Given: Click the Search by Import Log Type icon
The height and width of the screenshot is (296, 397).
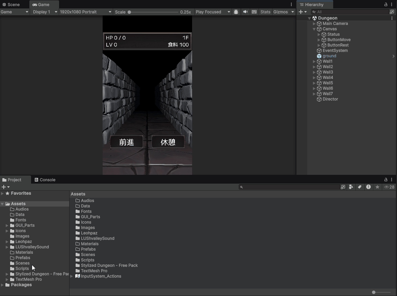Looking at the screenshot, I should [368, 187].
